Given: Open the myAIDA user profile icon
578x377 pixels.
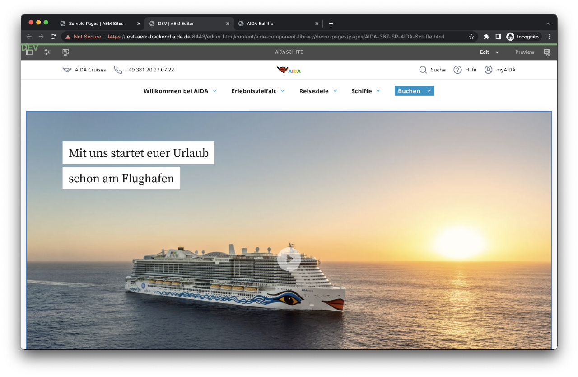Looking at the screenshot, I should click(488, 70).
